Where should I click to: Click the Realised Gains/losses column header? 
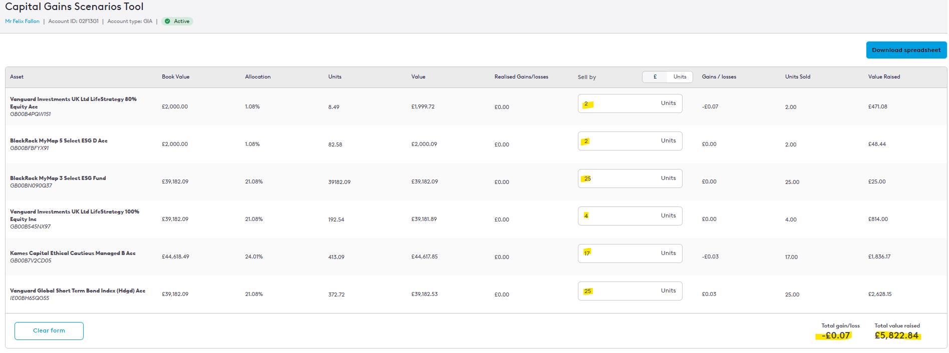point(521,77)
